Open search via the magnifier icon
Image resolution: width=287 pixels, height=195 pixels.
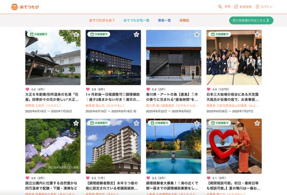[x=220, y=7]
